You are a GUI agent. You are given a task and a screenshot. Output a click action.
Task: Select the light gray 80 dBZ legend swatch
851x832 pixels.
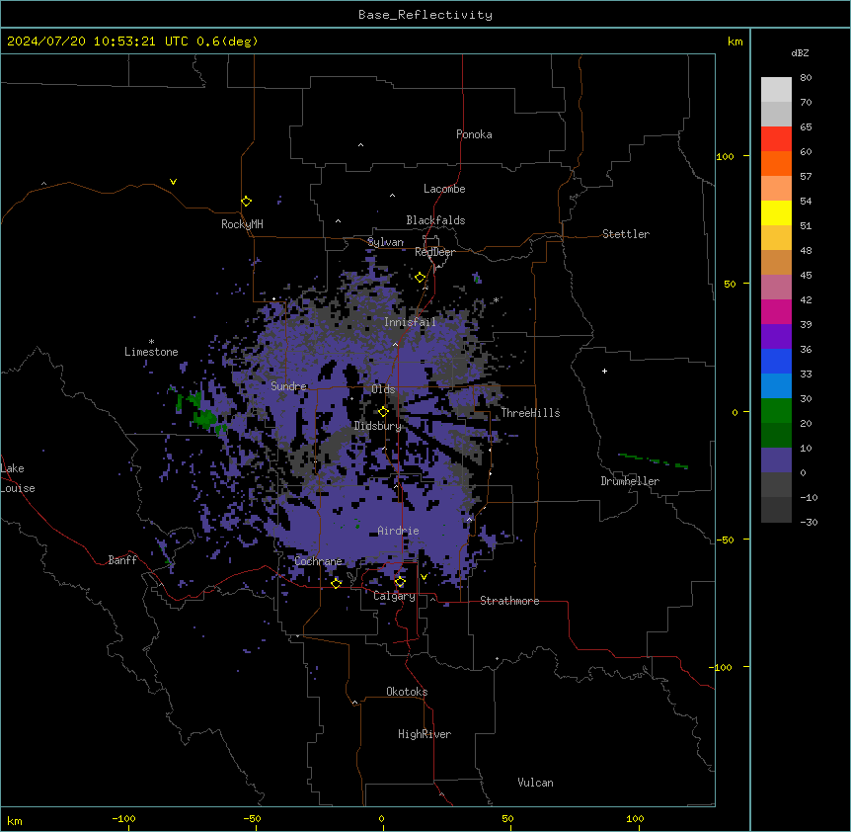click(776, 89)
